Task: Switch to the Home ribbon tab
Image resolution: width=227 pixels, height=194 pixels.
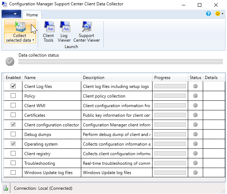Action: [x=32, y=15]
